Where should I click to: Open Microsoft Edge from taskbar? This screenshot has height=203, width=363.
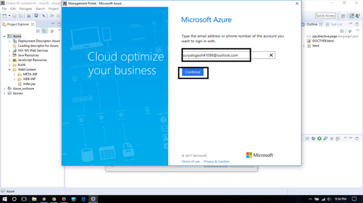tap(83, 199)
